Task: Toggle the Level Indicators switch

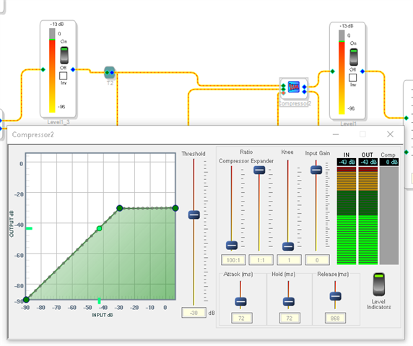Action: point(379,285)
